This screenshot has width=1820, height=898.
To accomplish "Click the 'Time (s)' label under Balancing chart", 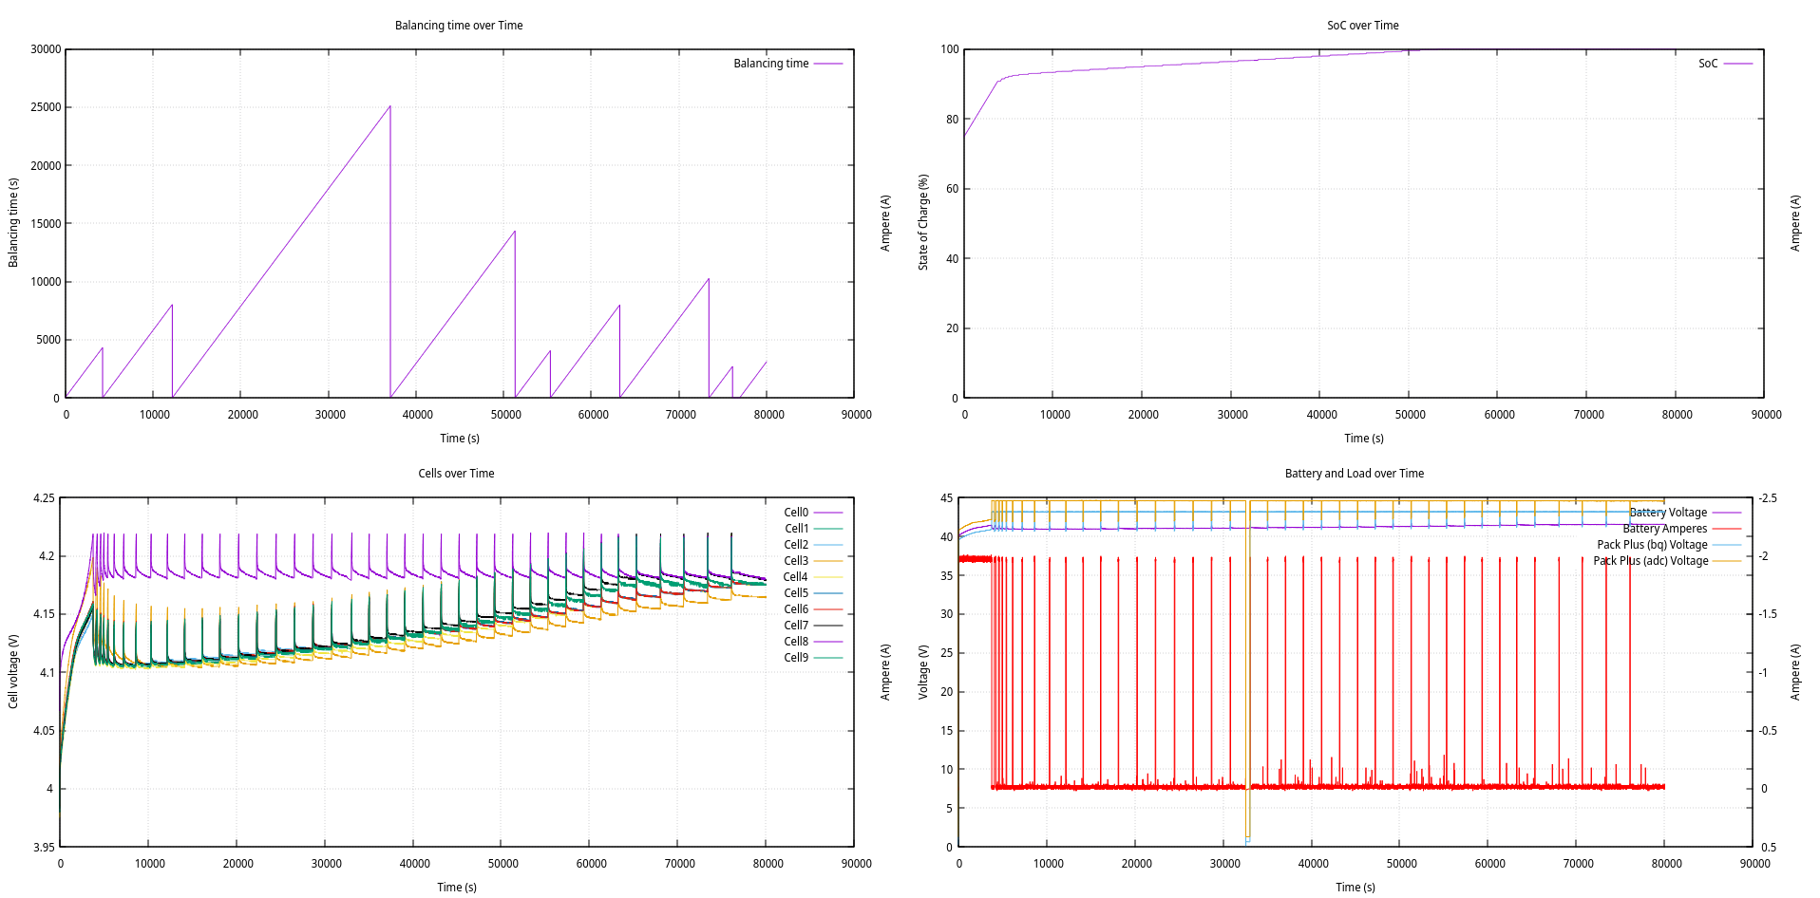I will (x=460, y=439).
